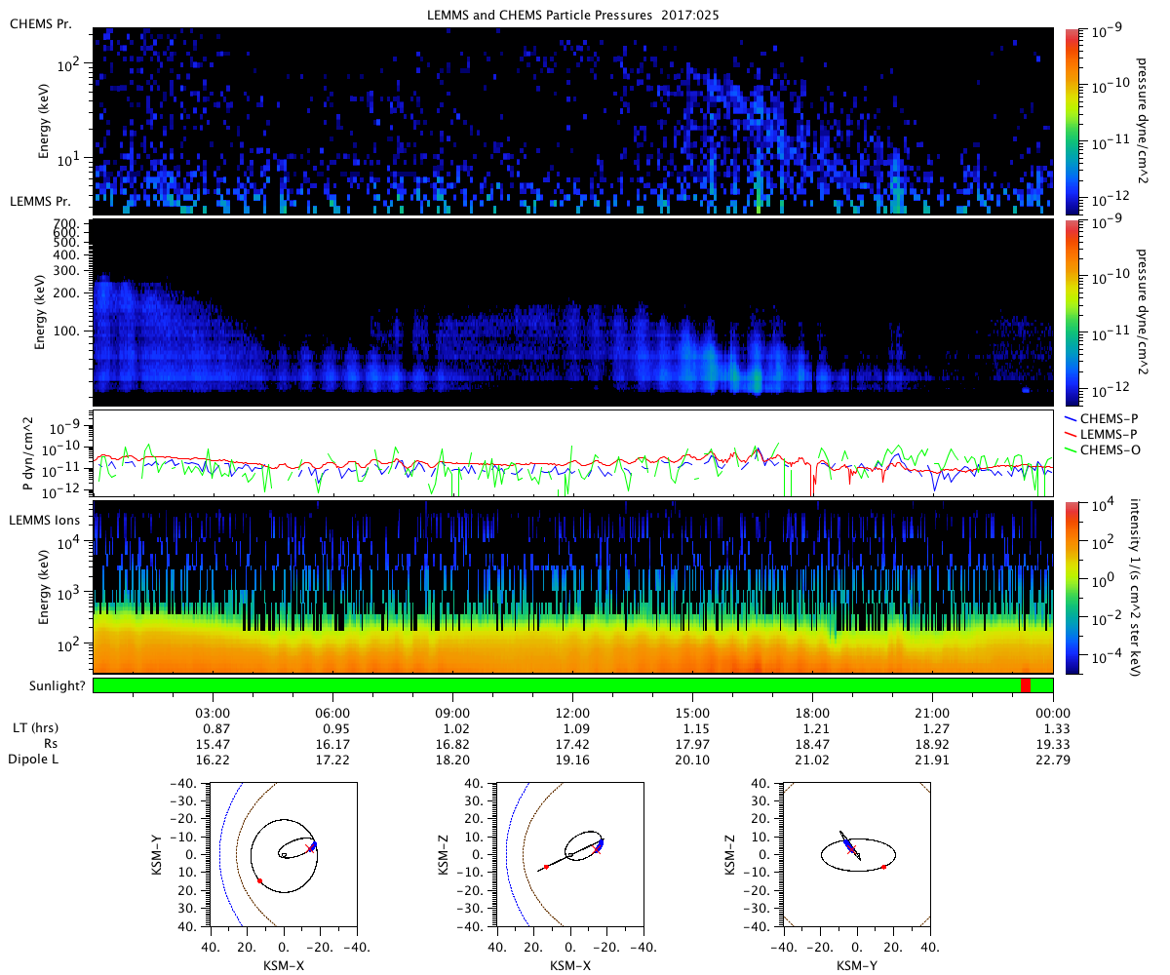Click the 18:00 time axis label
Screen dimensions: 1170x975
(812, 713)
